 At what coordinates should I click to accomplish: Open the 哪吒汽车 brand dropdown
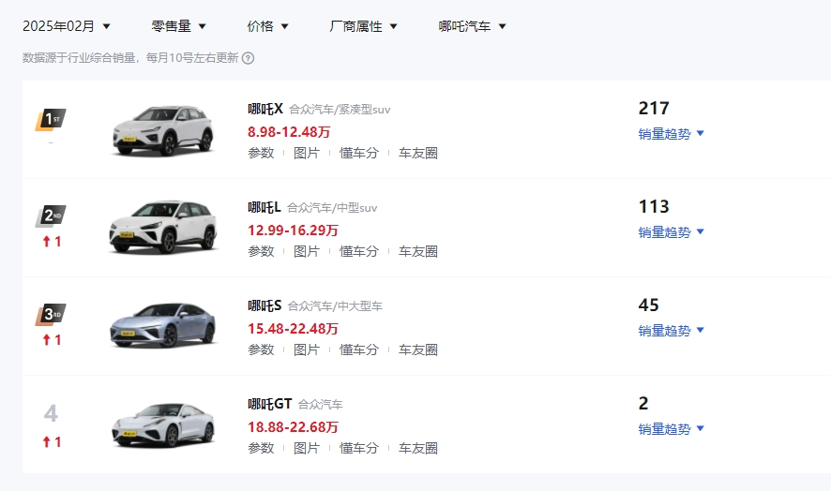click(x=472, y=26)
